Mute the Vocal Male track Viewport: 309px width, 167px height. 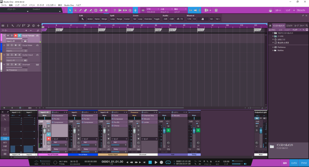(x=8, y=45)
